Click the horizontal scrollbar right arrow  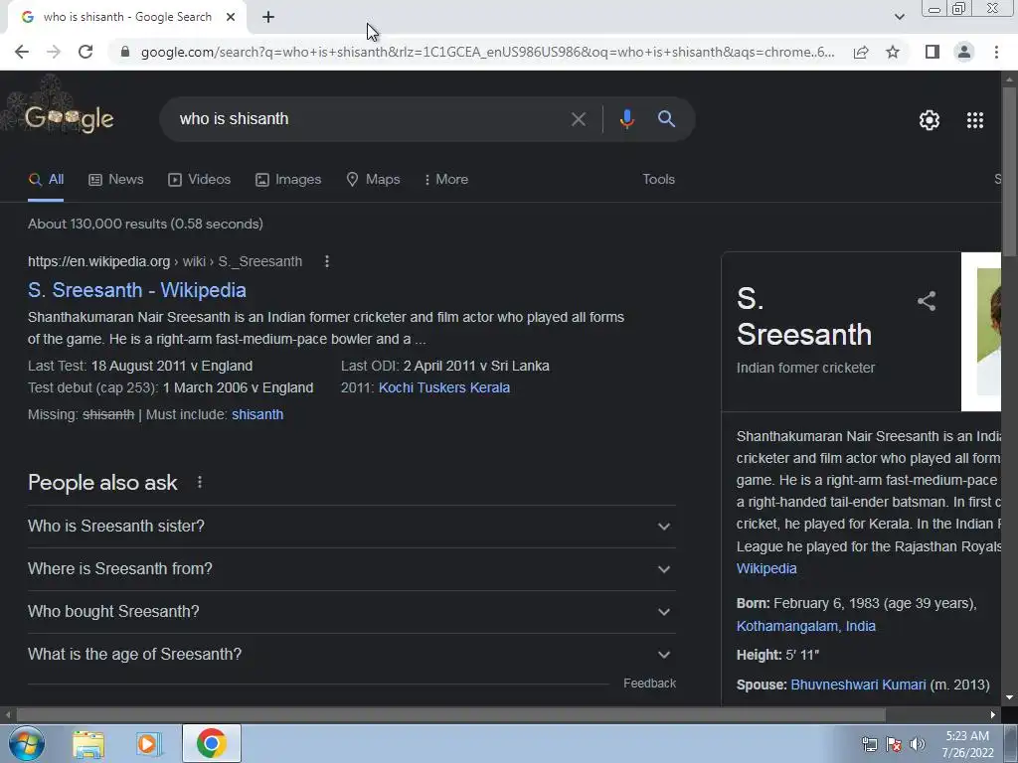click(x=993, y=715)
